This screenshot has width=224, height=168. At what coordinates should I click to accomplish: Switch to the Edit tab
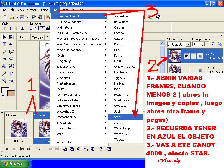(23, 37)
